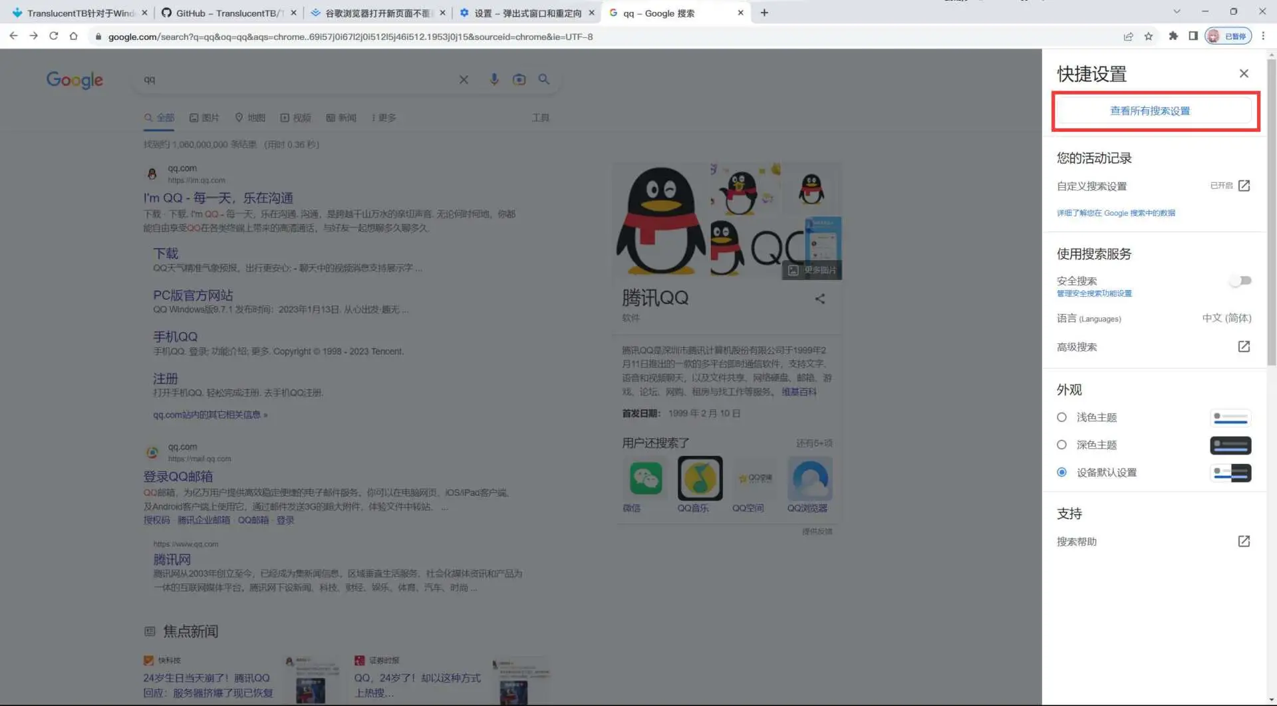This screenshot has width=1277, height=706.
Task: Click the browser reload button
Action: coord(53,37)
